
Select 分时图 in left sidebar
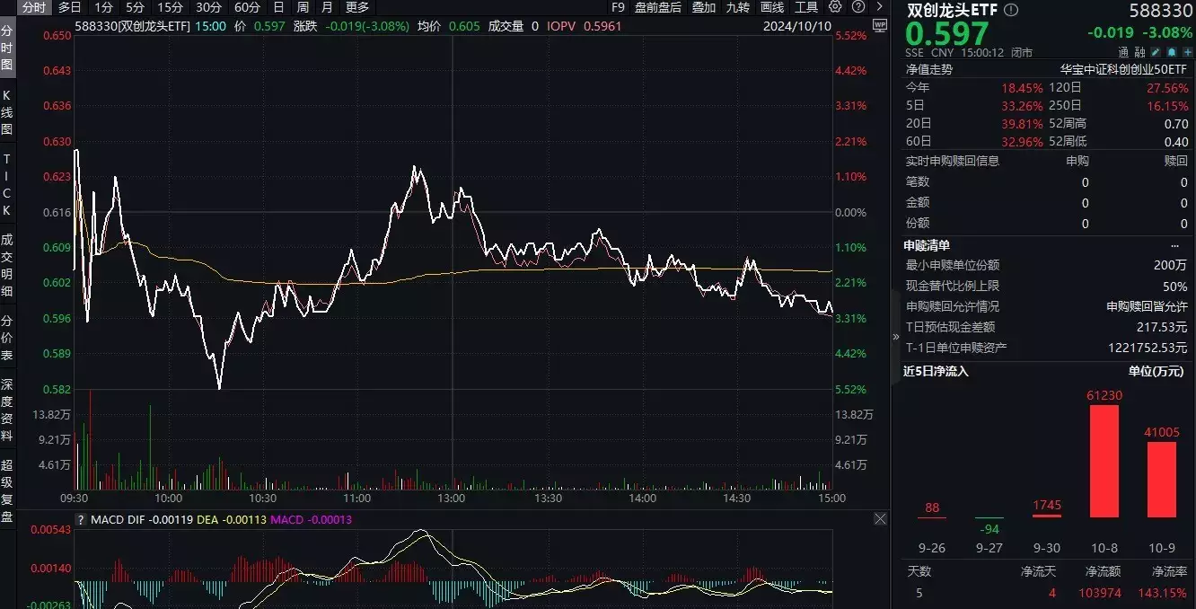tap(7, 48)
